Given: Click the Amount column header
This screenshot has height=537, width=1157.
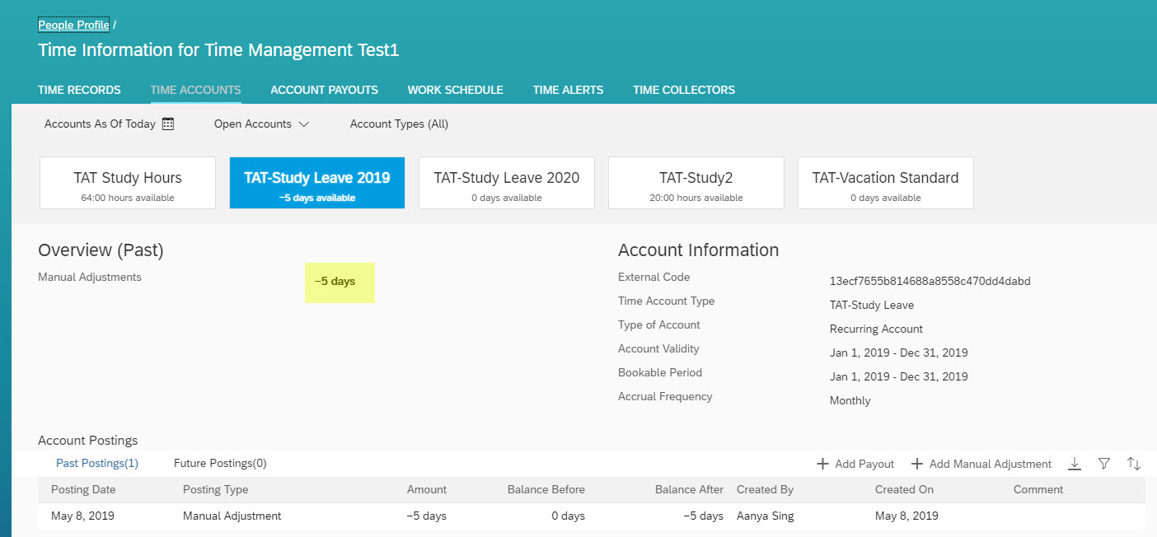Looking at the screenshot, I should click(427, 489).
